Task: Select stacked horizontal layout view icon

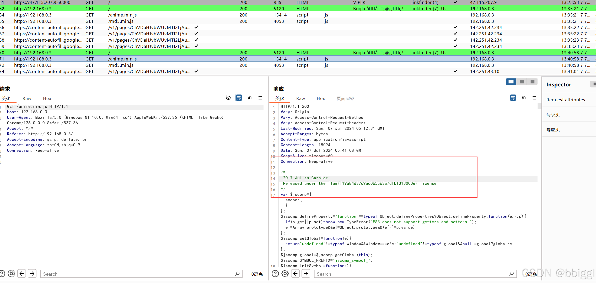Action: point(522,82)
